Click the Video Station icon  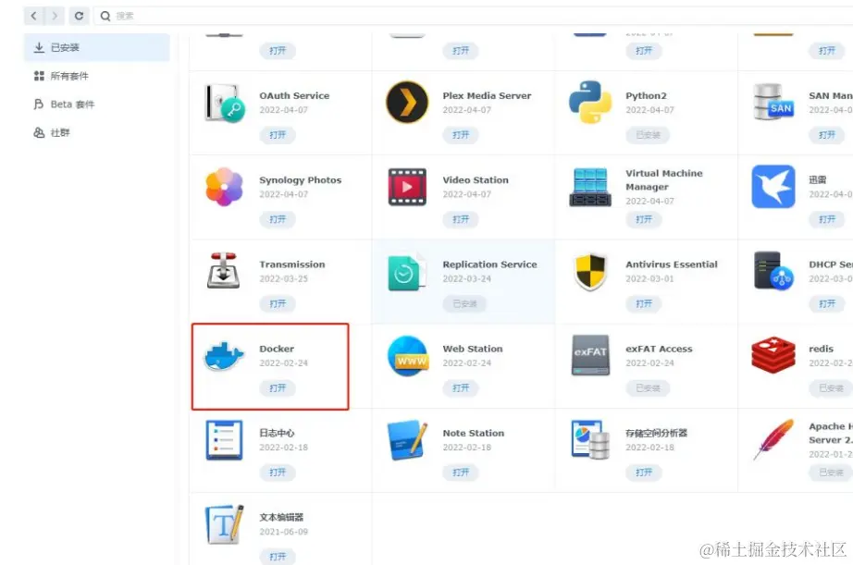pyautogui.click(x=407, y=187)
